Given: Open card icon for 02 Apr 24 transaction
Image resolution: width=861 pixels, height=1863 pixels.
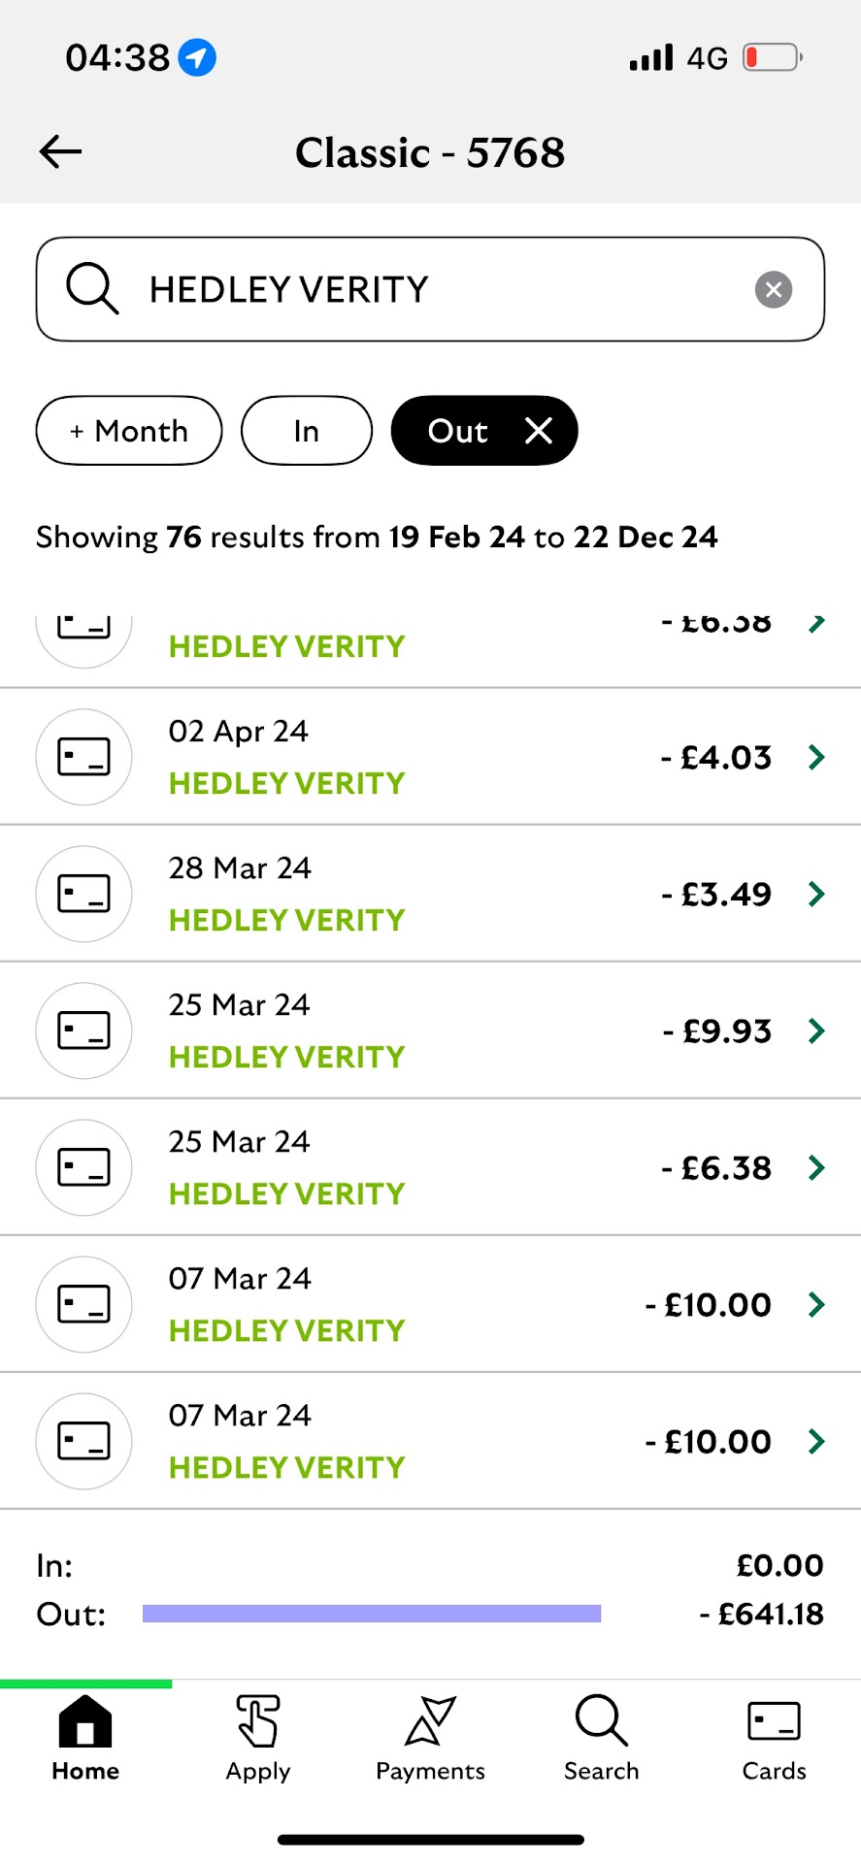Looking at the screenshot, I should pyautogui.click(x=83, y=757).
